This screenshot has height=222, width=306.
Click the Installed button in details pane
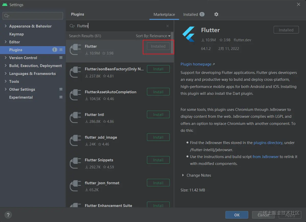pos(286,30)
